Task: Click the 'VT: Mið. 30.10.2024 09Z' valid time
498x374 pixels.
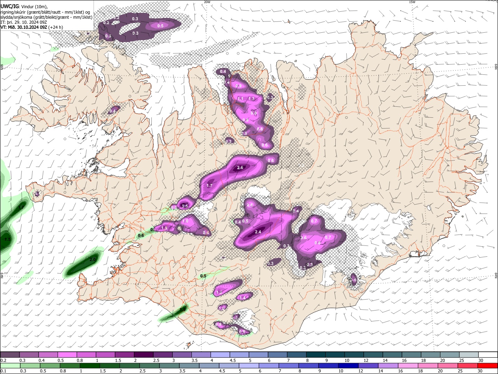Action: pos(24,27)
